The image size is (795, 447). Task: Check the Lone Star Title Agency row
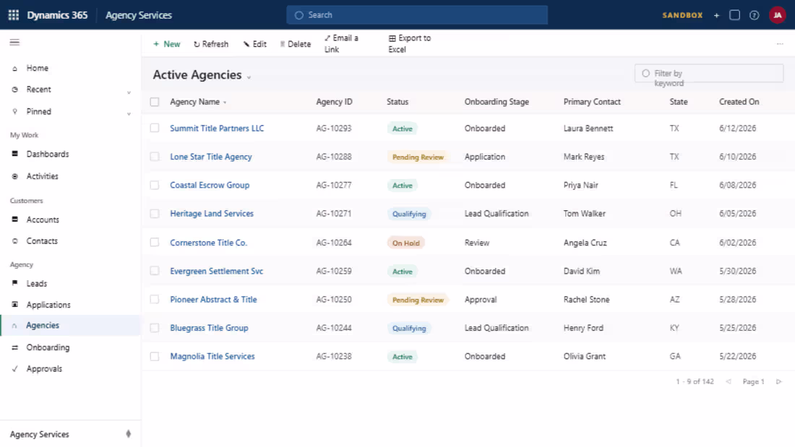point(155,157)
